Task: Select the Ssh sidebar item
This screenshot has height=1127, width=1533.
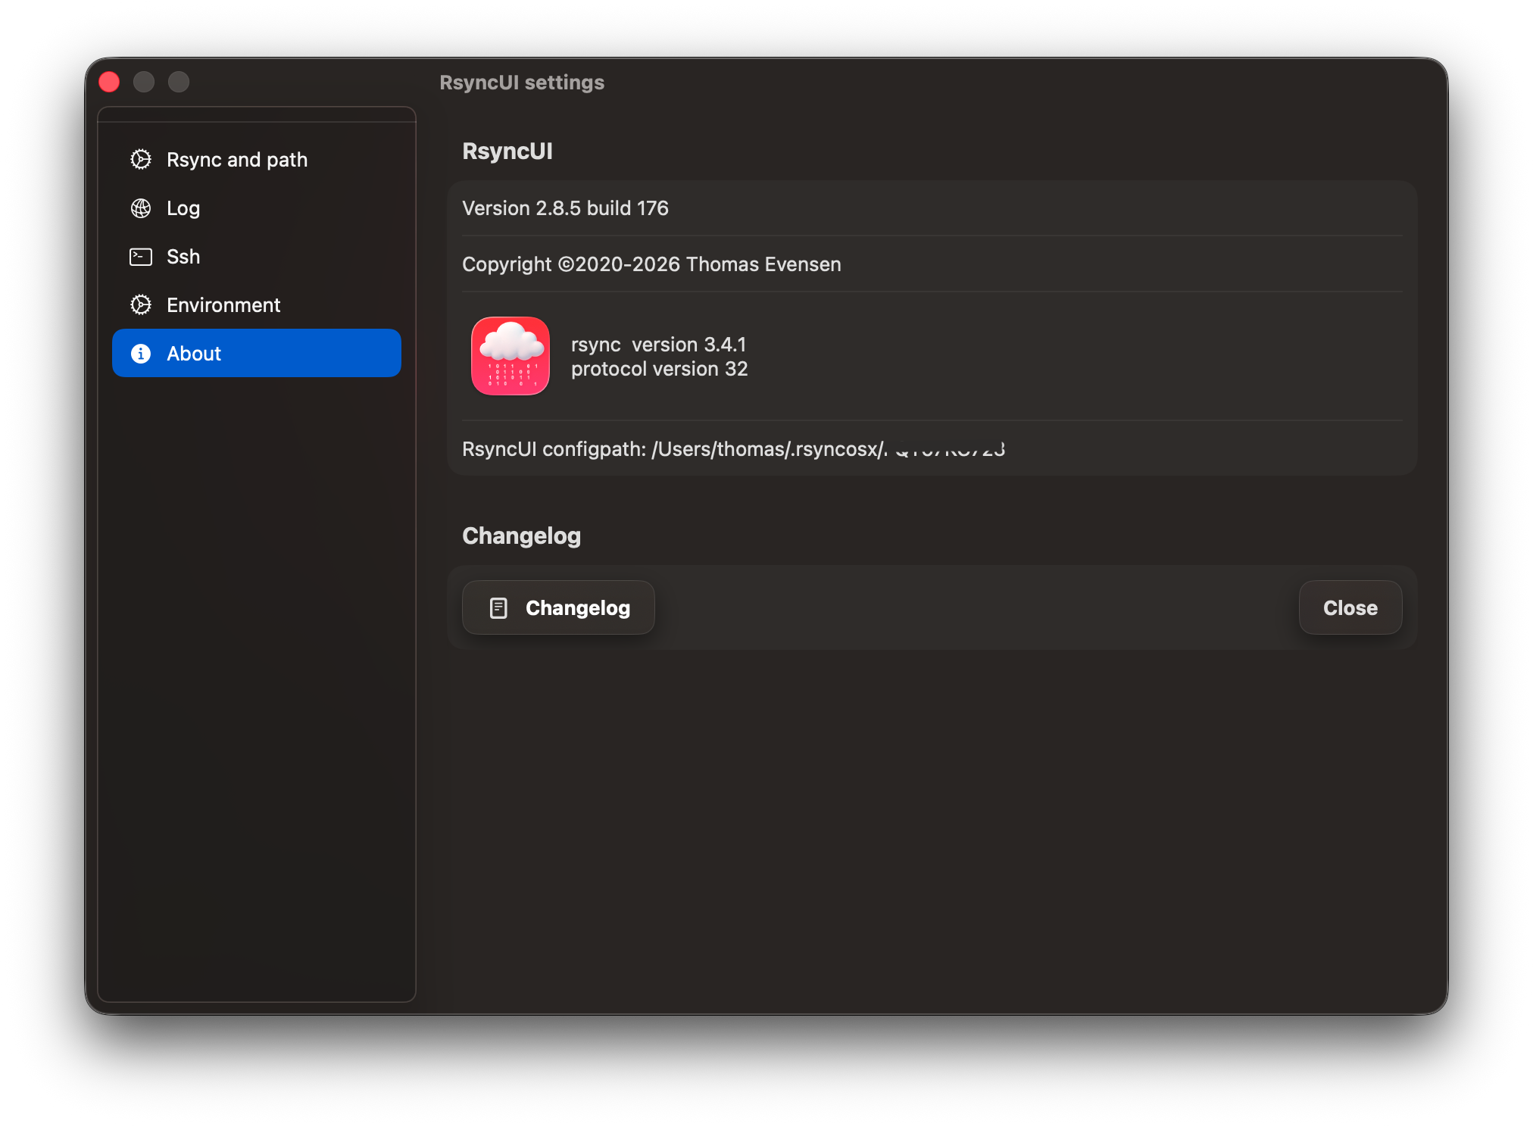Action: click(x=183, y=257)
